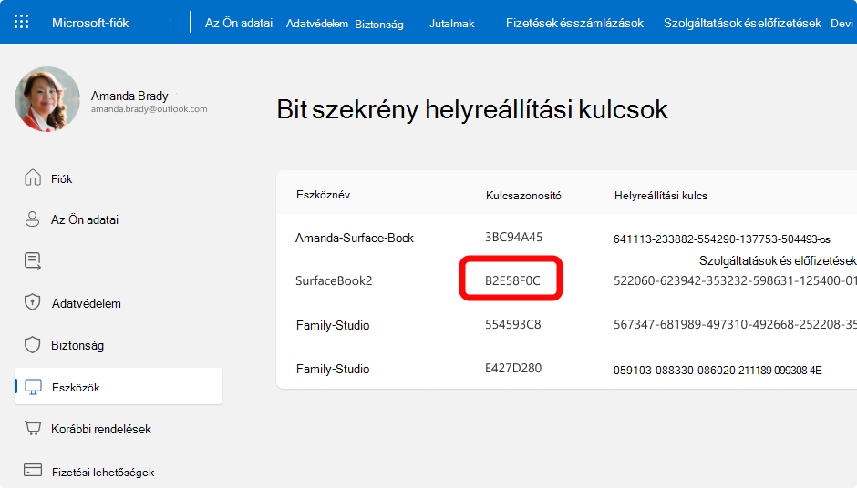Viewport: 857px width, 488px height.
Task: Click the Amanda-Surface-Book device name
Action: pos(354,238)
